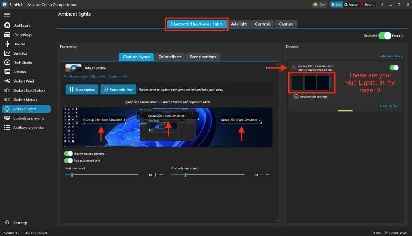Switch to the Adalight tab
The width and height of the screenshot is (412, 236).
(x=239, y=24)
